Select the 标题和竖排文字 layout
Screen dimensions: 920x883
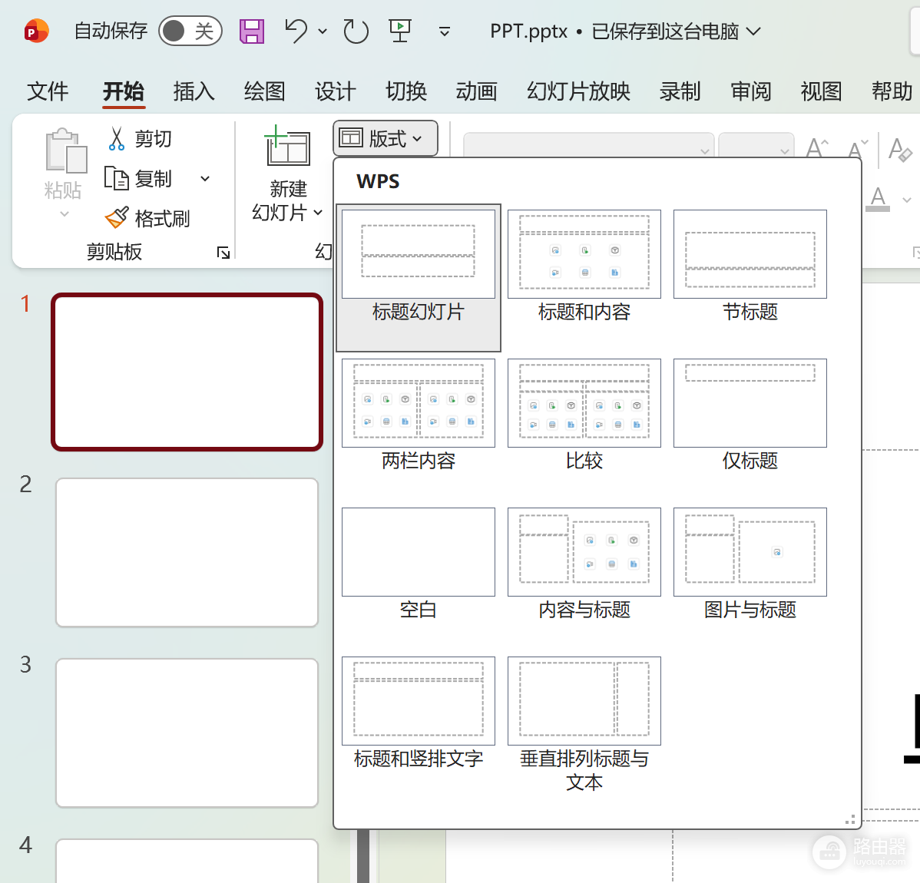click(x=419, y=713)
